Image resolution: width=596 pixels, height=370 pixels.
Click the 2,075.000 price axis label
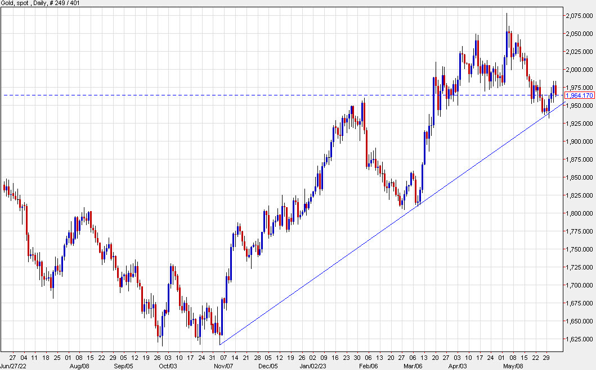pyautogui.click(x=579, y=16)
